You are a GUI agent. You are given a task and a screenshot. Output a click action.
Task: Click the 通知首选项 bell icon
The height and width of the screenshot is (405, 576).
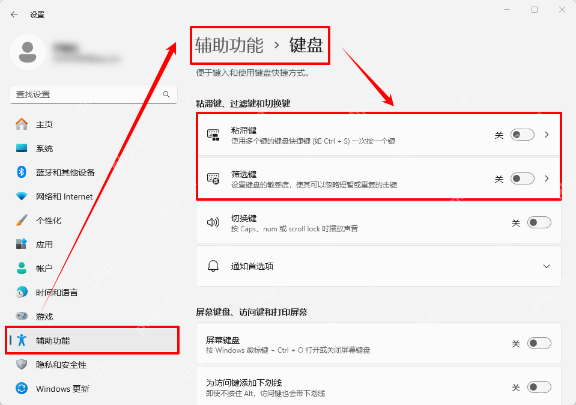click(x=213, y=266)
